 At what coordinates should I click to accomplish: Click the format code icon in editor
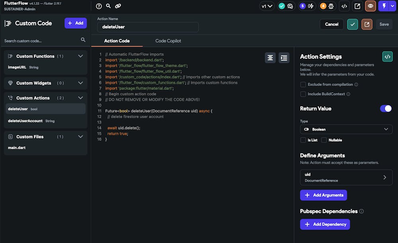point(270,58)
